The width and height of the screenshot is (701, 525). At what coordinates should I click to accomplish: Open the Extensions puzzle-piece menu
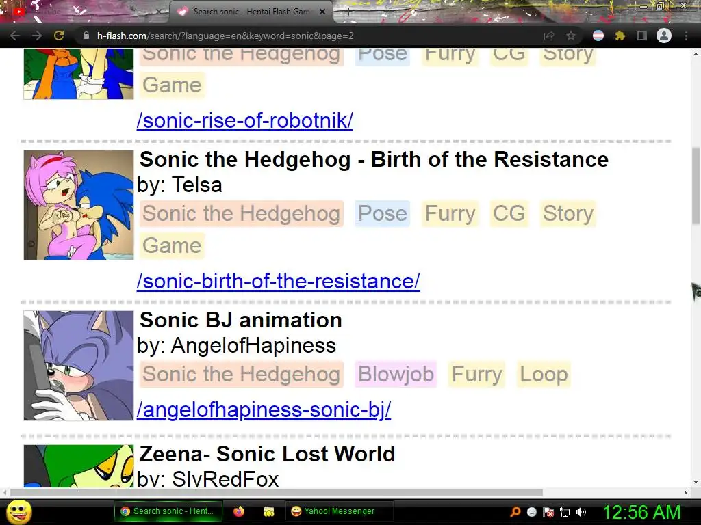tap(620, 36)
